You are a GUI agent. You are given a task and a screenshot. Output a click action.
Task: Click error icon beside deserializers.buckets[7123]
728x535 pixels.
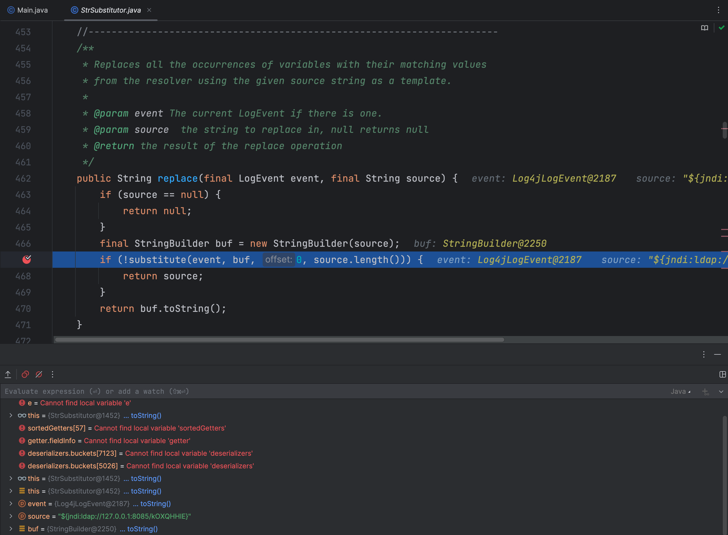22,453
